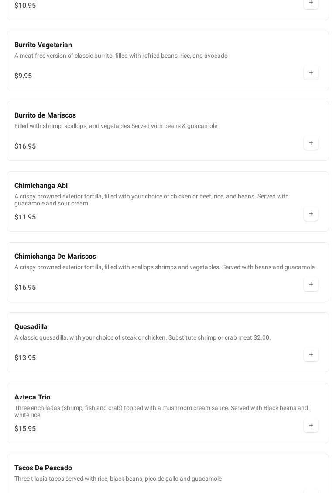Click the Azteca Trio enchiladas description text
The image size is (336, 493).
[161, 411]
